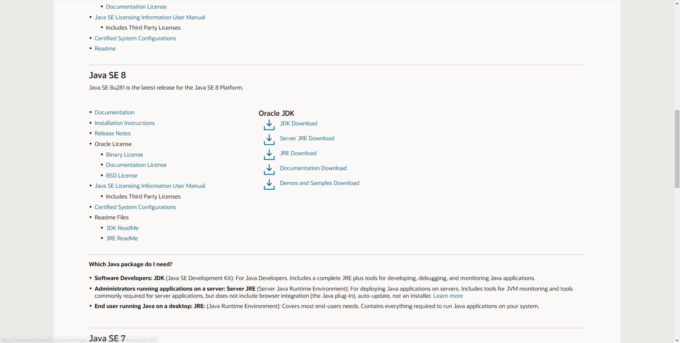The height and width of the screenshot is (343, 680).
Task: Click 'Java SE 8u281 is the latest release' text
Action: (166, 88)
